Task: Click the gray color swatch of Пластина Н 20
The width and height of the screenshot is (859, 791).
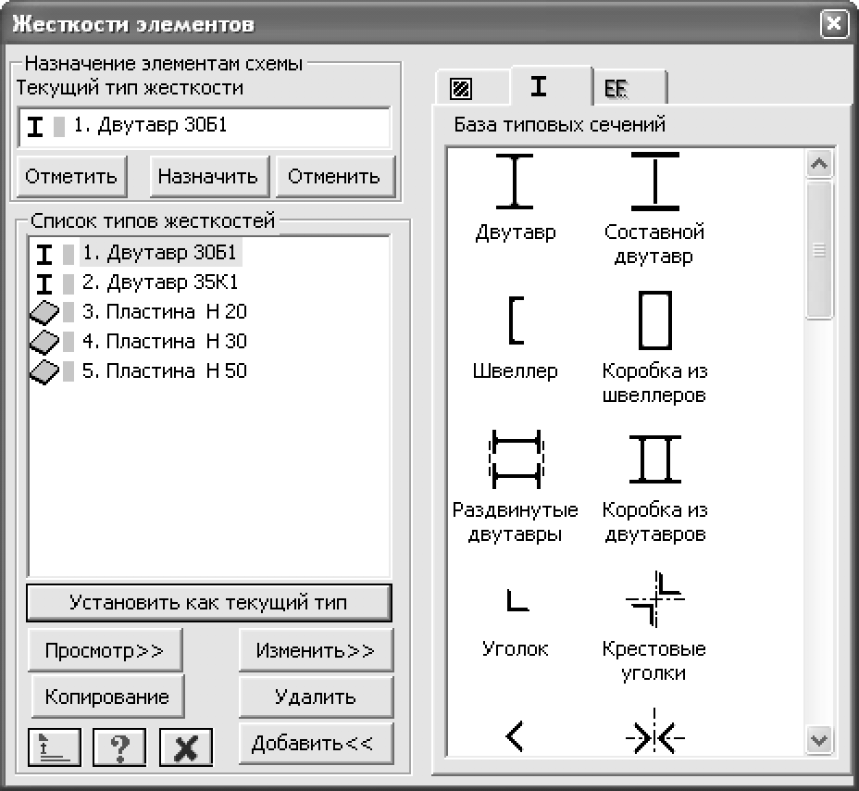Action: 68,312
